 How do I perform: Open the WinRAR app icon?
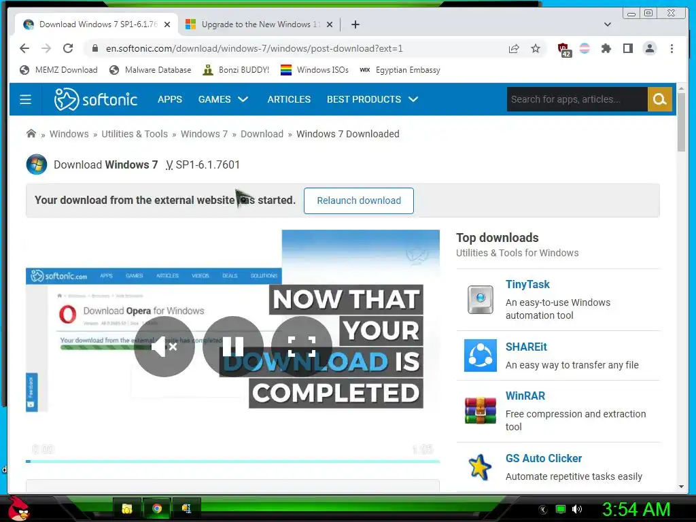(481, 411)
